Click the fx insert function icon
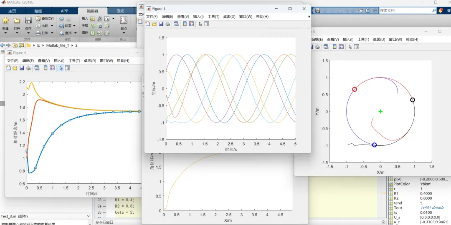 pos(100,19)
